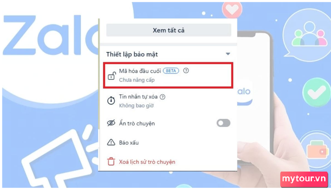The image size is (331, 191).
Task: Click the help icon beside Mã hóa đầu cuối
Action: (x=186, y=71)
